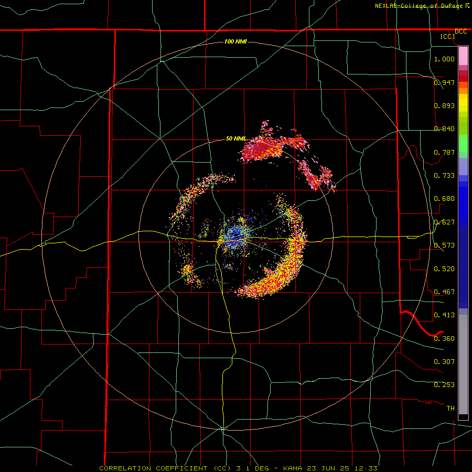Click the 0.253 legend value

tap(444, 385)
